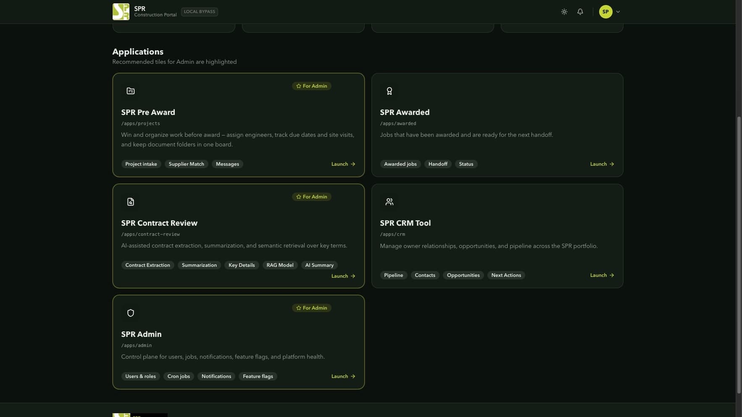This screenshot has width=742, height=417.
Task: Select the Key Details tag
Action: tap(242, 265)
